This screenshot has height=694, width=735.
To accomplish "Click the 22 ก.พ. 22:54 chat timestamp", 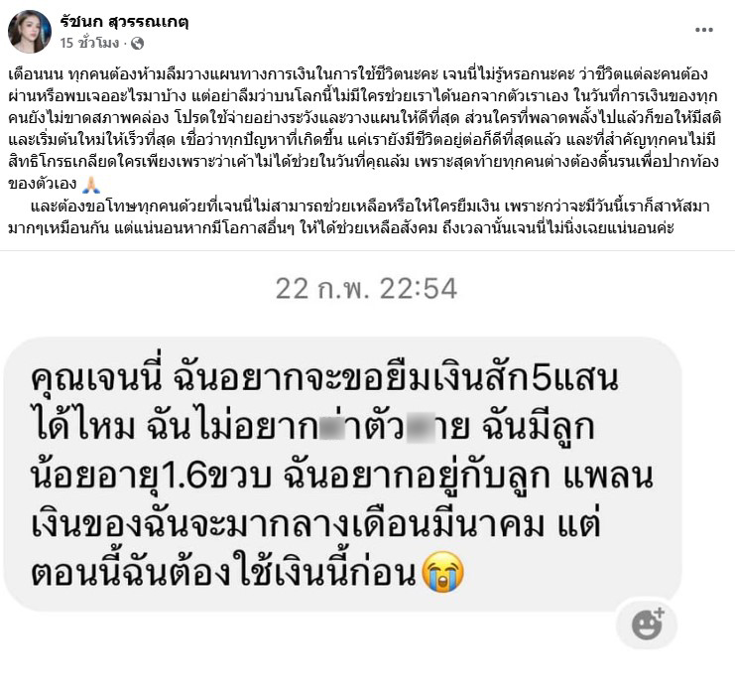I will click(x=366, y=289).
